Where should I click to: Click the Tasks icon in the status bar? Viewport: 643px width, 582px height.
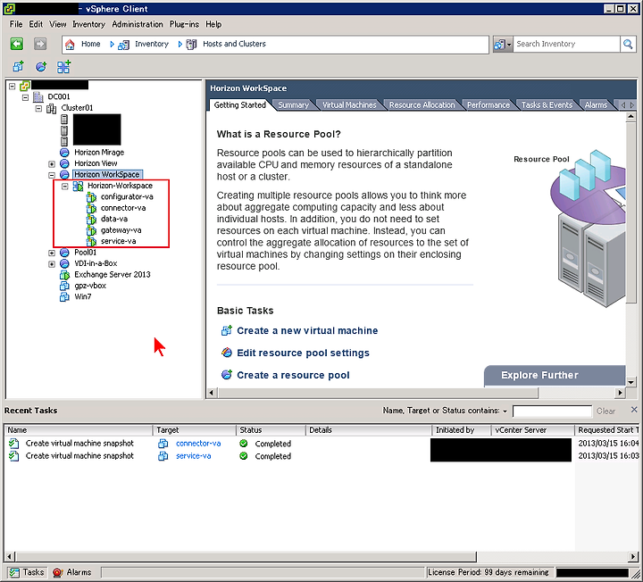14,572
